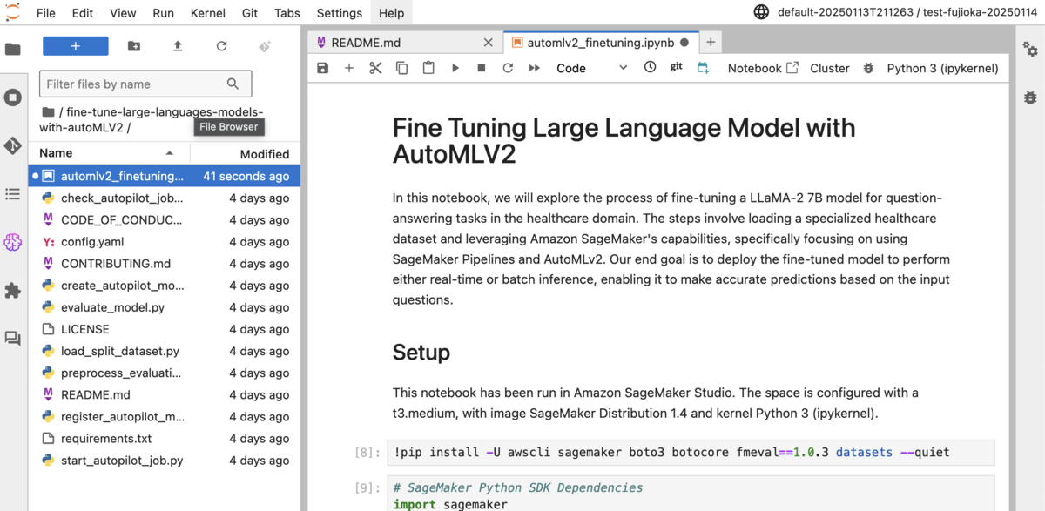1045x511 pixels.
Task: Insert a cell below with the plus icon
Action: [x=349, y=68]
